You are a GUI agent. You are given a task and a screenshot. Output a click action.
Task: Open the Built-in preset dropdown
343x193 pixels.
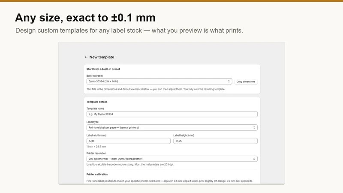click(159, 81)
